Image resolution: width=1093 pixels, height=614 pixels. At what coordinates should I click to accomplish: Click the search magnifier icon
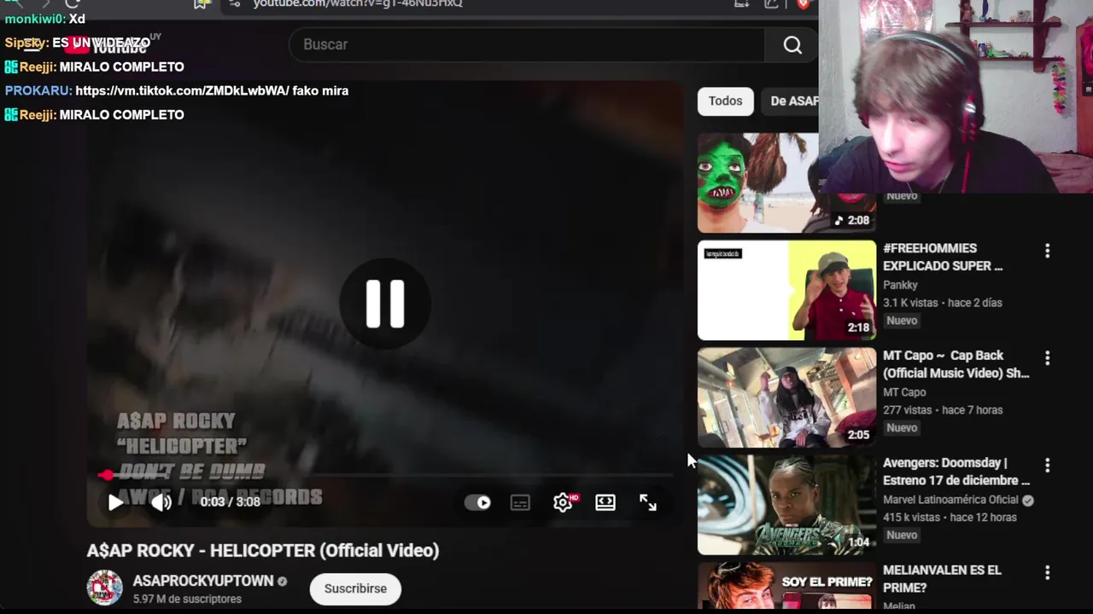coord(792,45)
